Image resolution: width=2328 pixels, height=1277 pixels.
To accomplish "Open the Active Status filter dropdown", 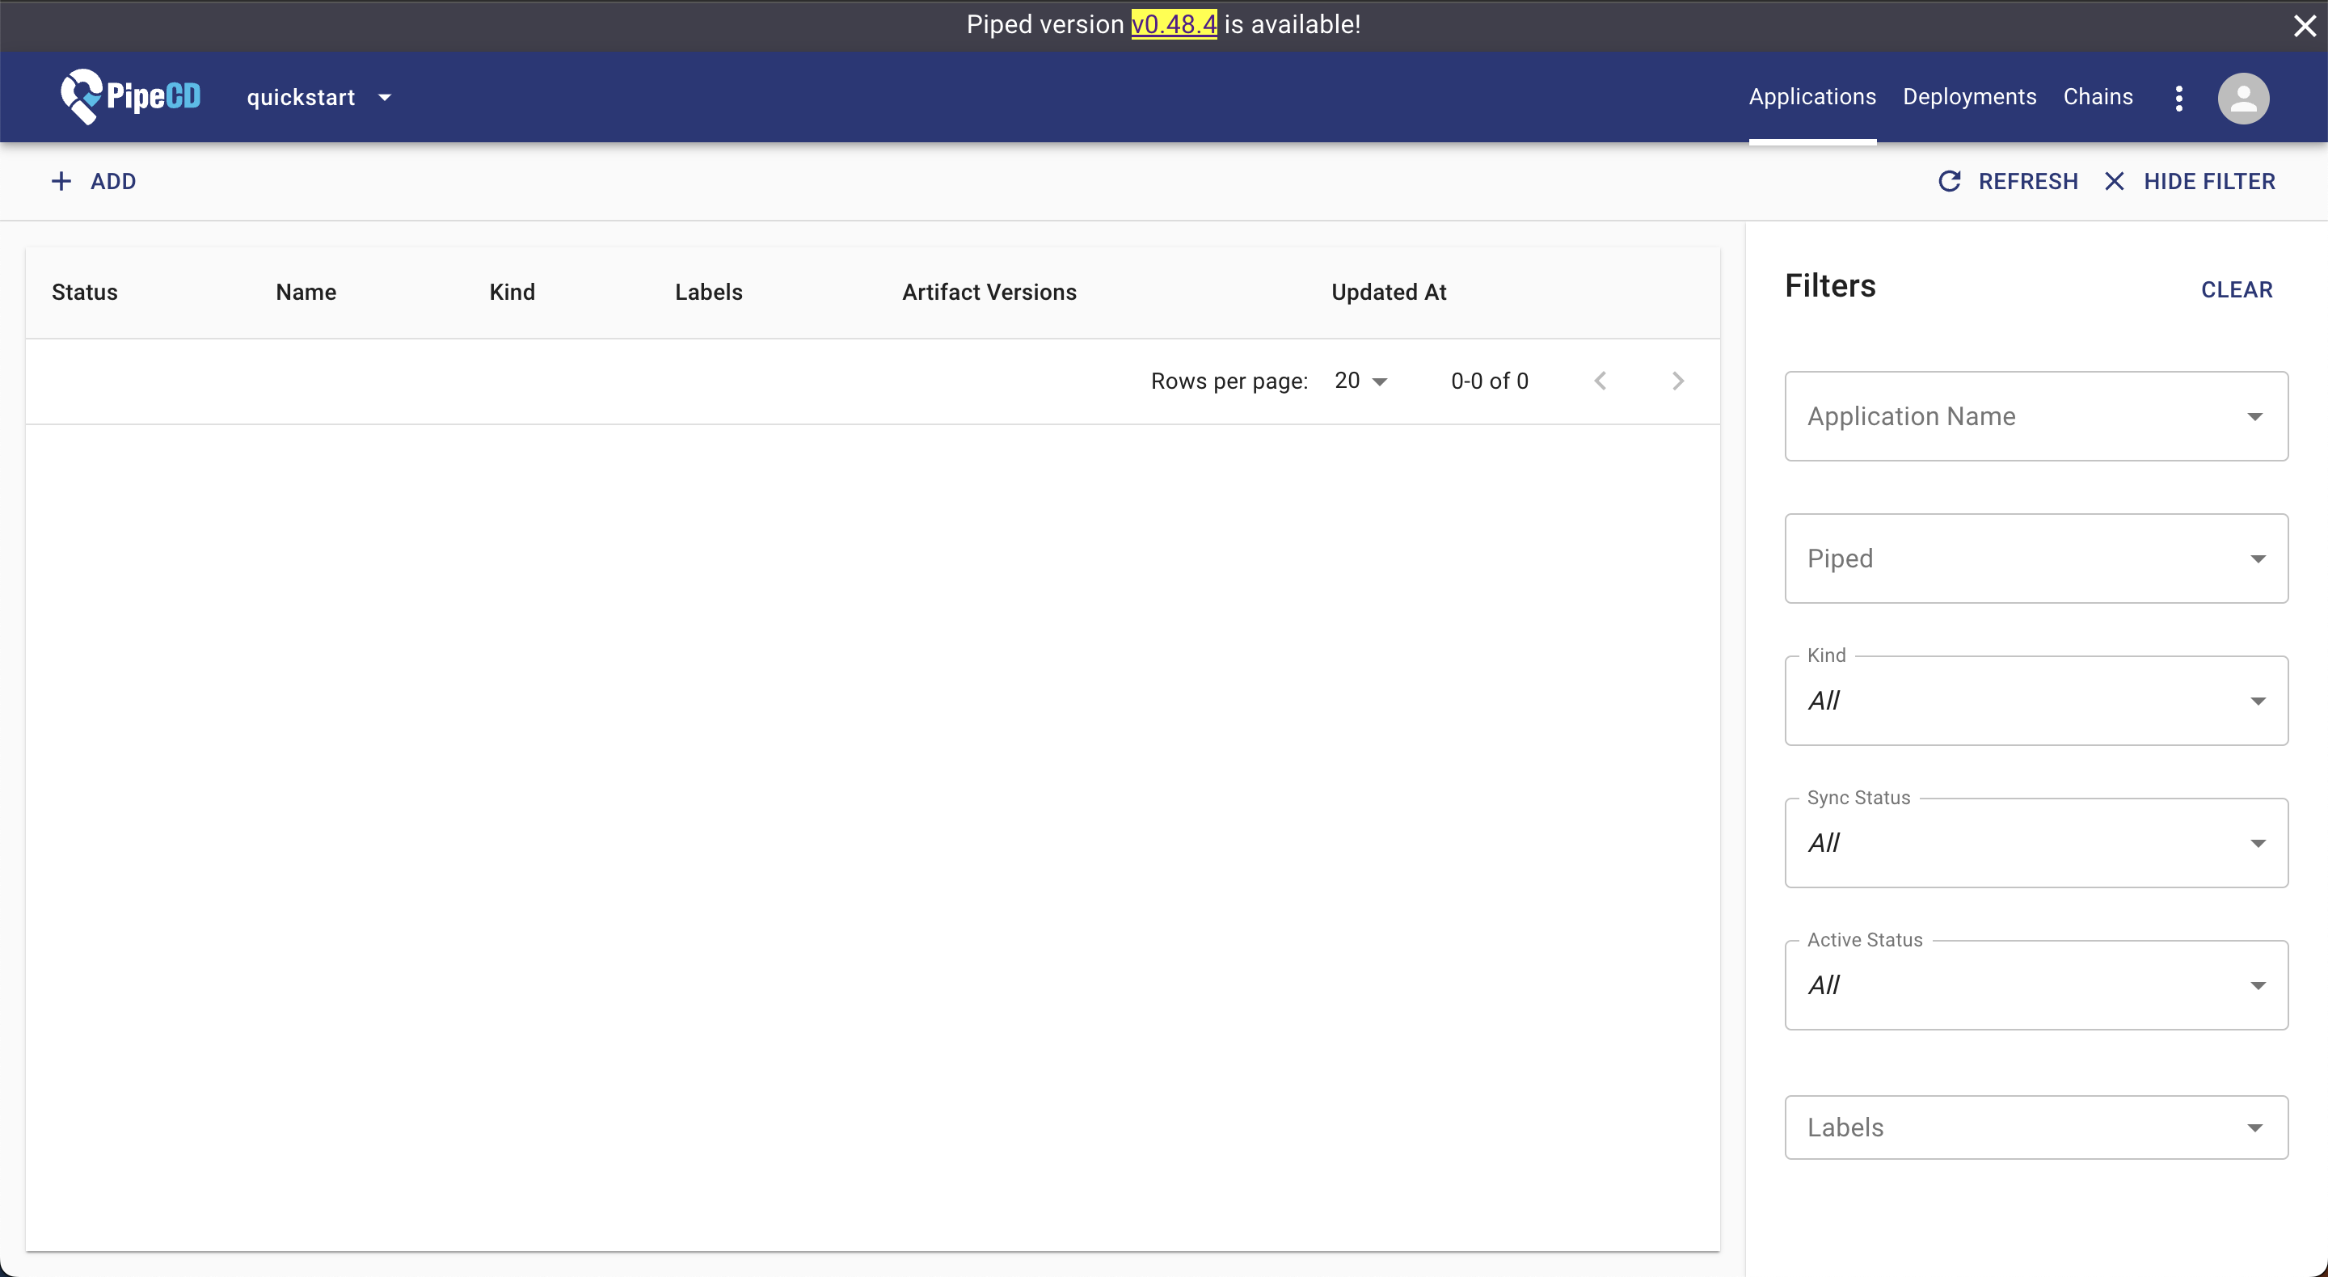I will [x=2036, y=985].
